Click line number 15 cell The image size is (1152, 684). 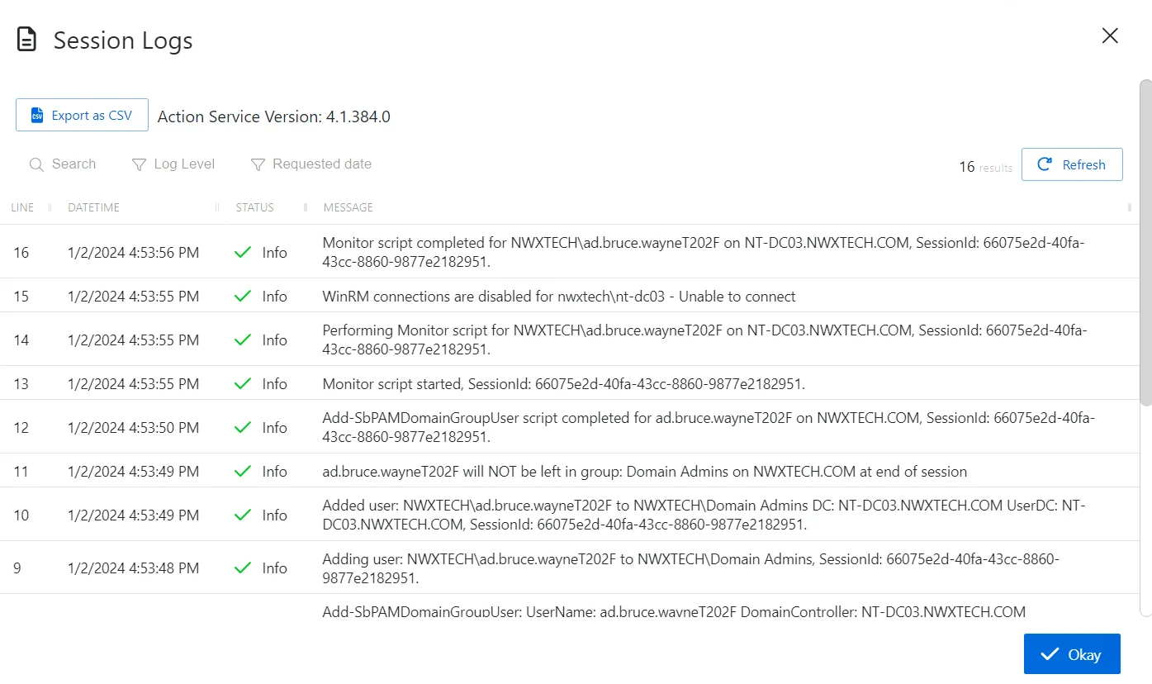21,297
